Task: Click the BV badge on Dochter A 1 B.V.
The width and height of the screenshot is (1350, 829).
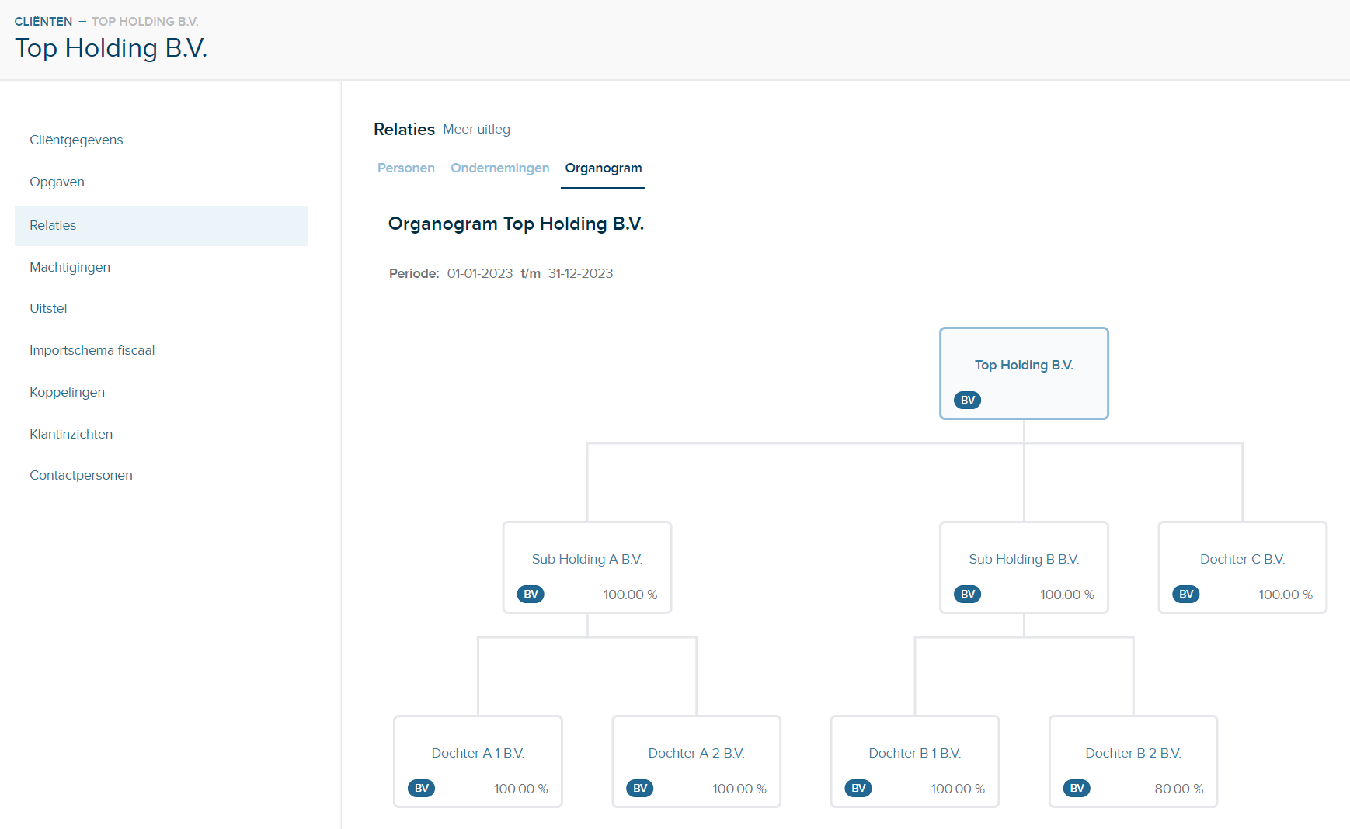Action: tap(421, 789)
